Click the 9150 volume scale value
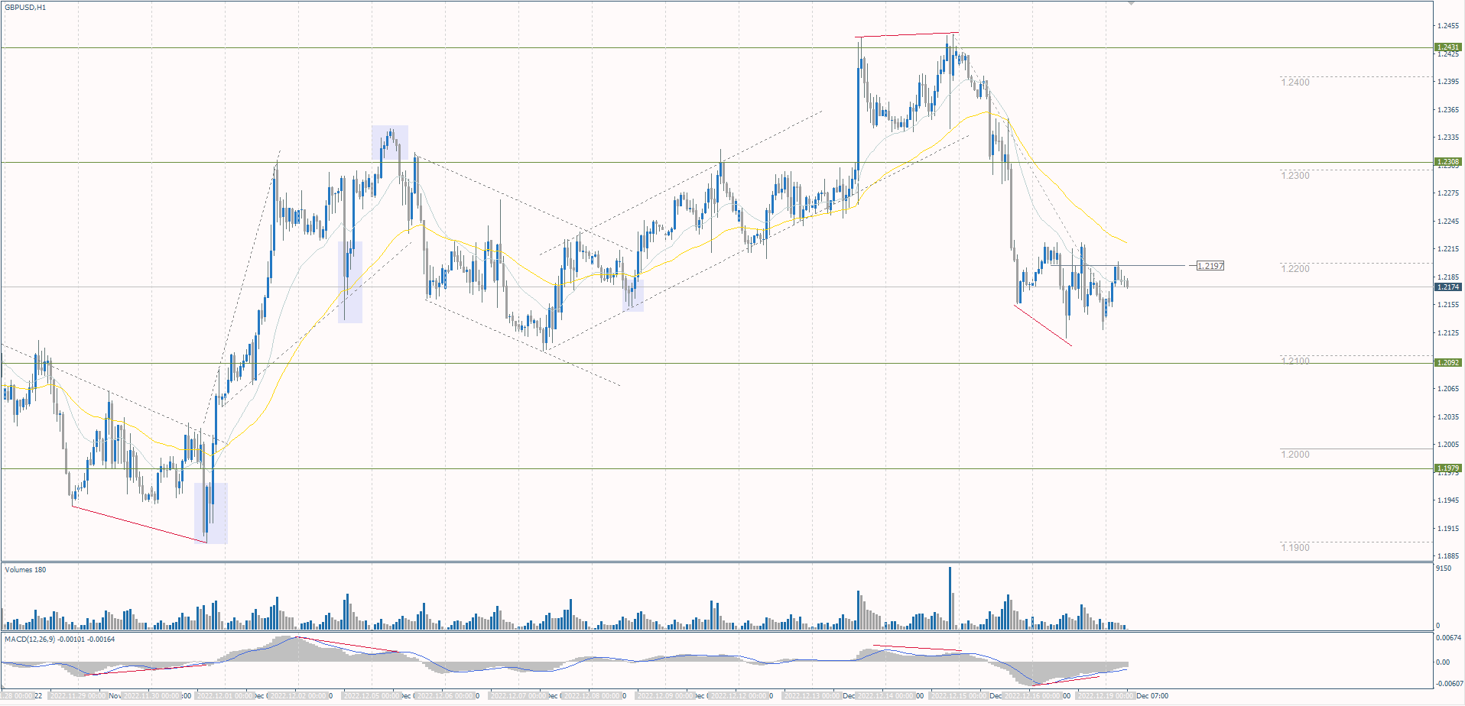1465x706 pixels. (x=1444, y=568)
